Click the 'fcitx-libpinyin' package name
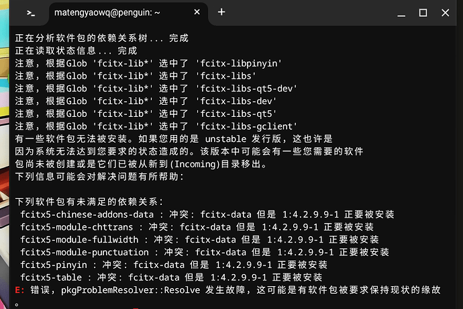This screenshot has width=463, height=309. pos(239,64)
